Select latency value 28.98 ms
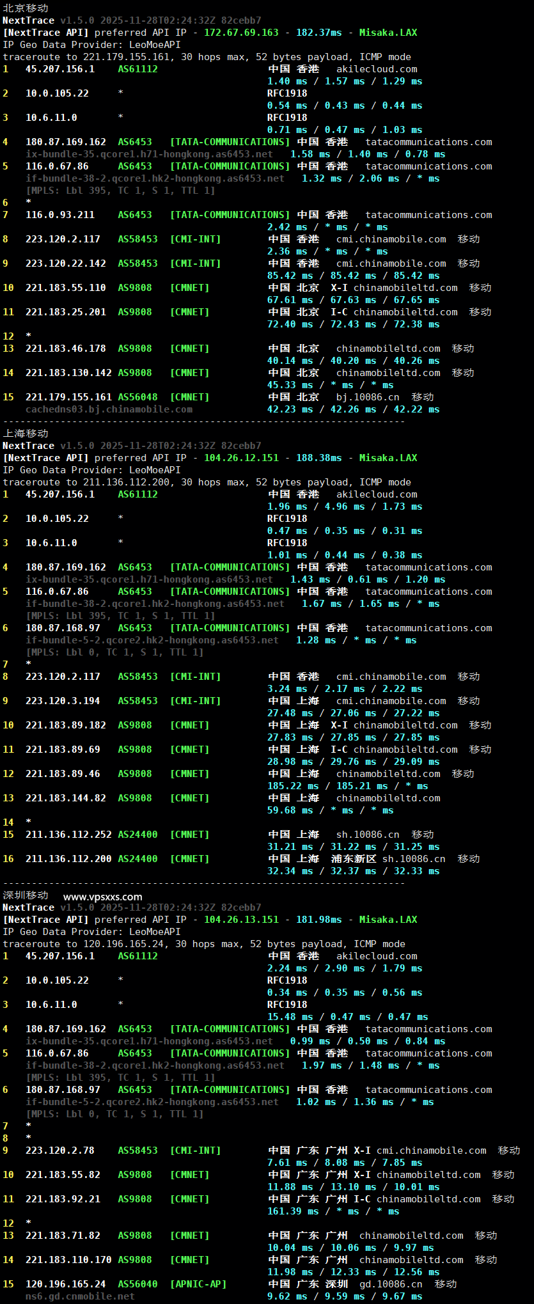The image size is (534, 1304). coord(290,762)
